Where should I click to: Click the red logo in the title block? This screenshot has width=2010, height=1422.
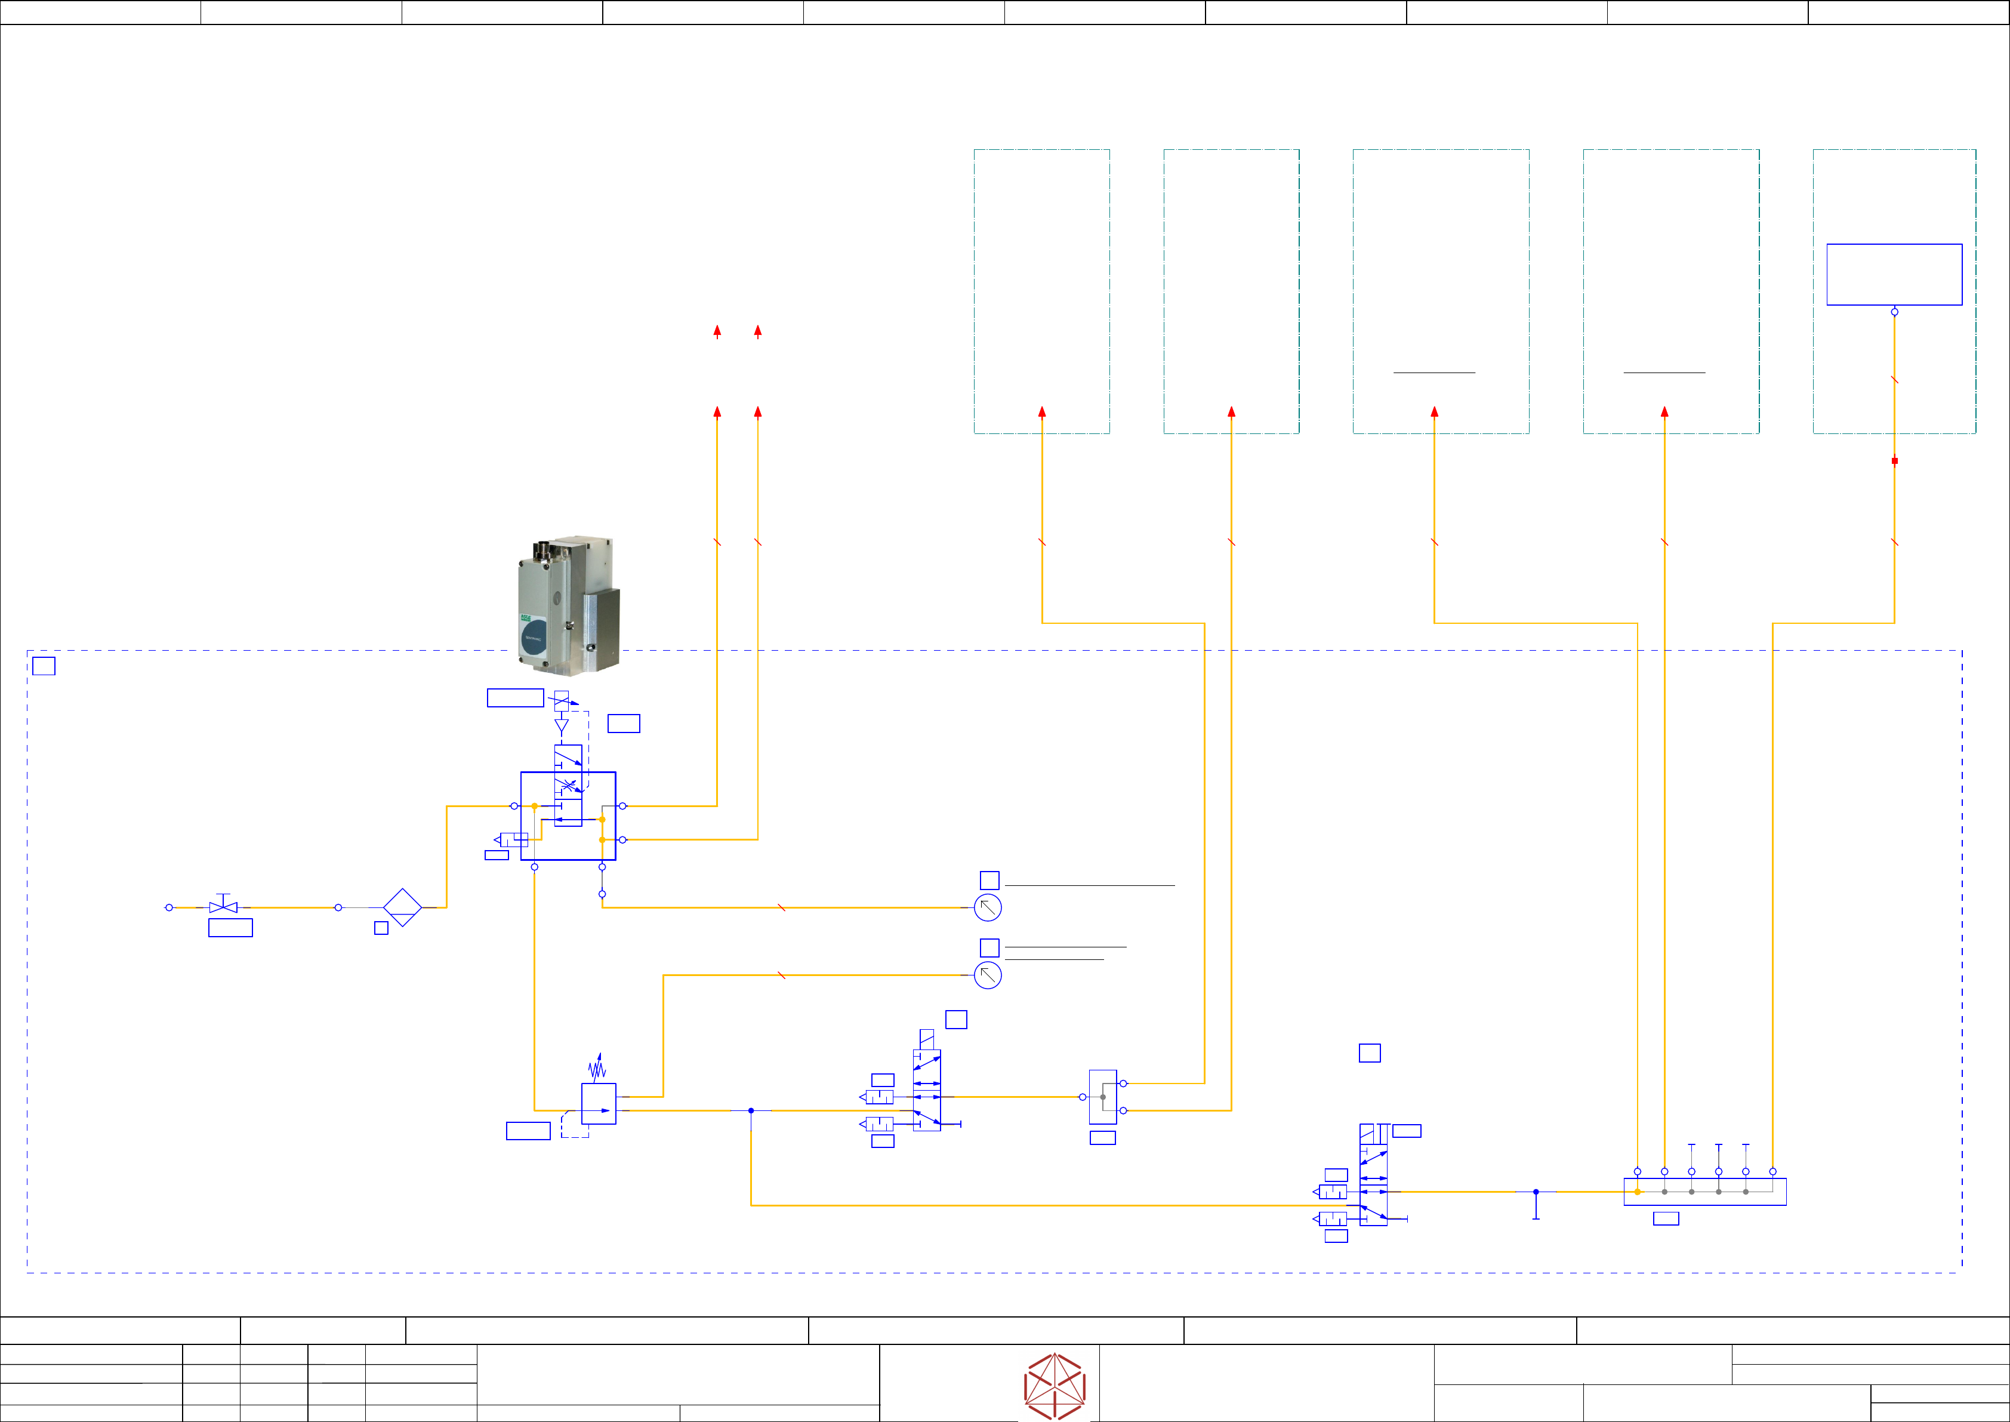[1055, 1385]
